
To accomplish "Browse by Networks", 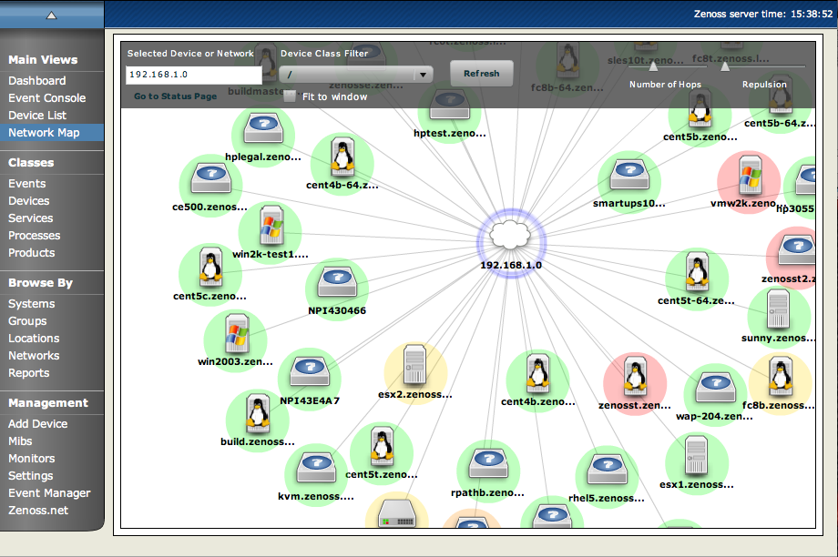I will tap(34, 356).
